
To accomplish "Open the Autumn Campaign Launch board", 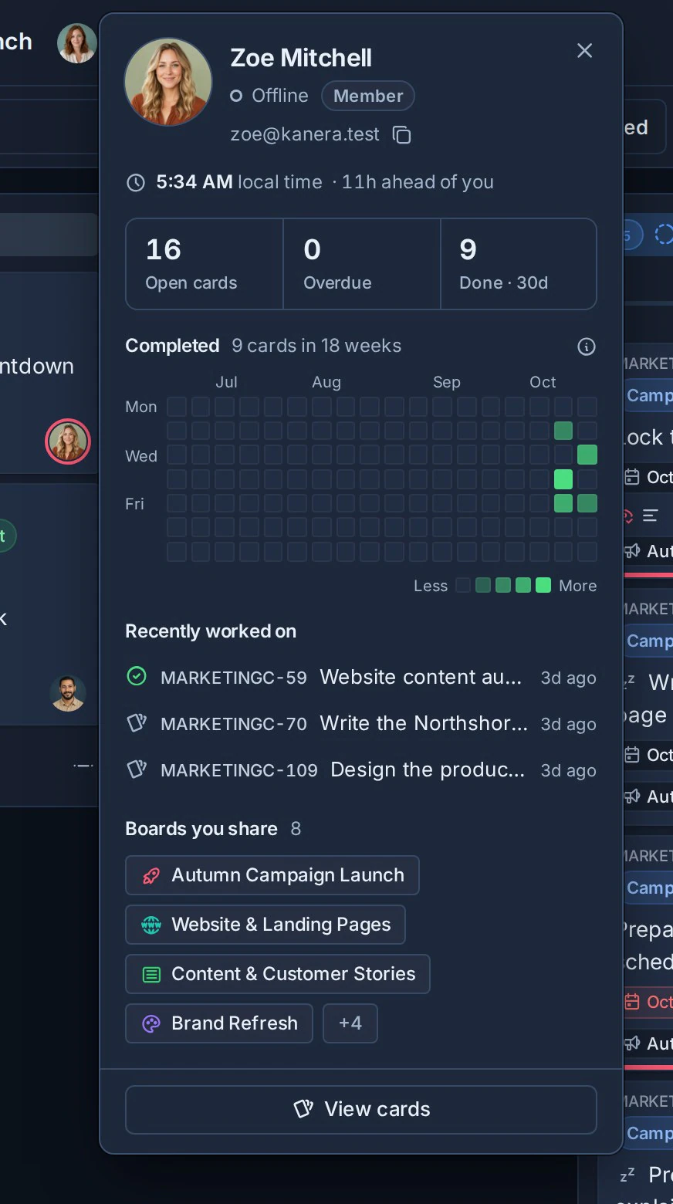I will tap(272, 875).
